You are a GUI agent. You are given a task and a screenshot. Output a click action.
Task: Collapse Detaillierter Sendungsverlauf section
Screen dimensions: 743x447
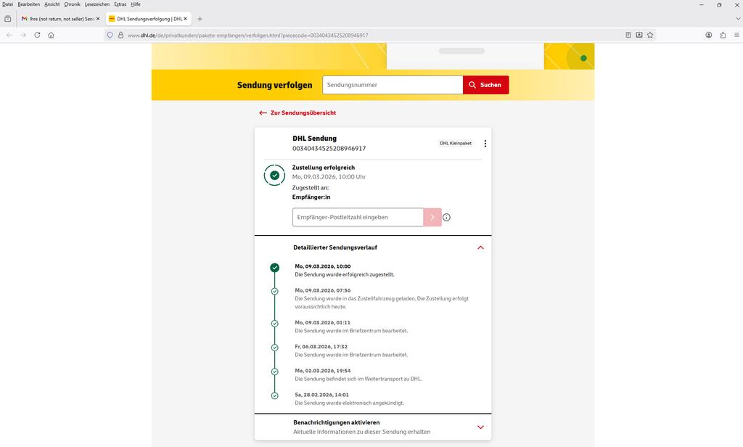pyautogui.click(x=480, y=247)
